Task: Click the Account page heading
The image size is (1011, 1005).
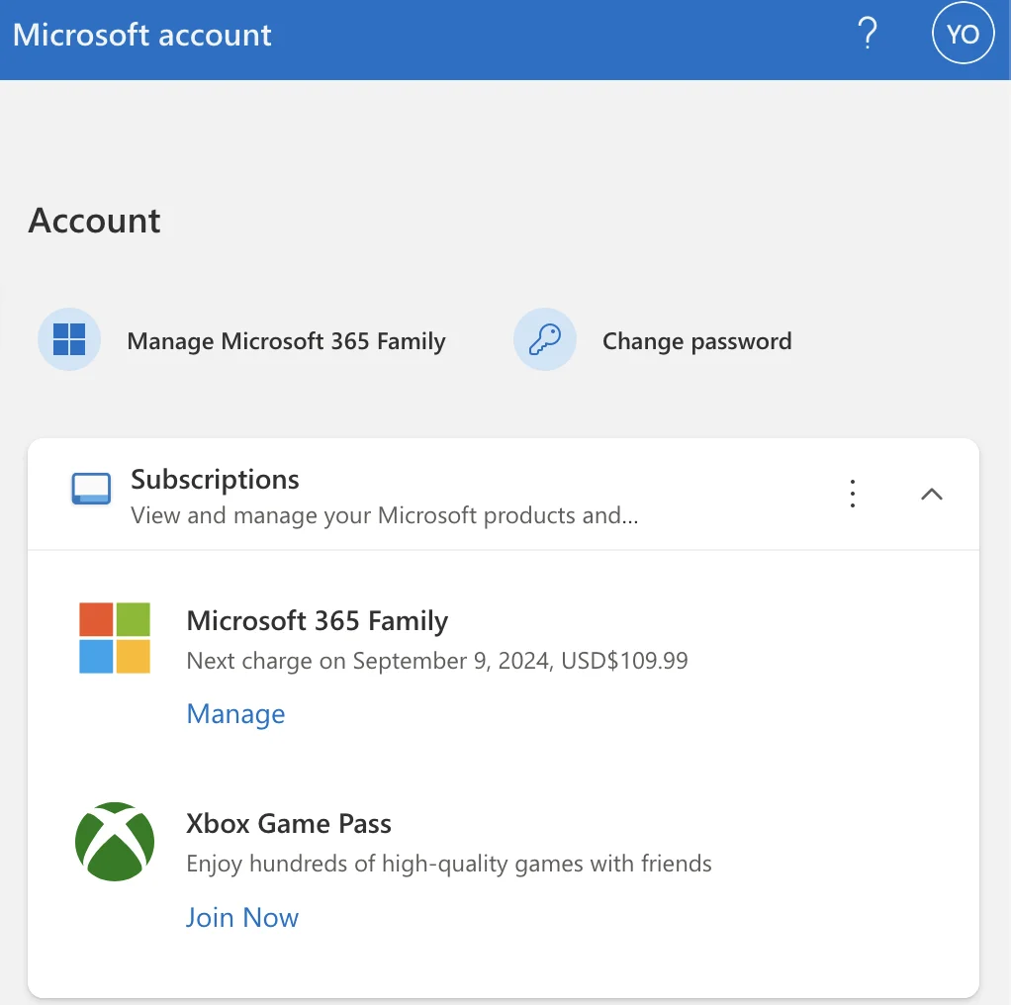Action: pyautogui.click(x=94, y=221)
